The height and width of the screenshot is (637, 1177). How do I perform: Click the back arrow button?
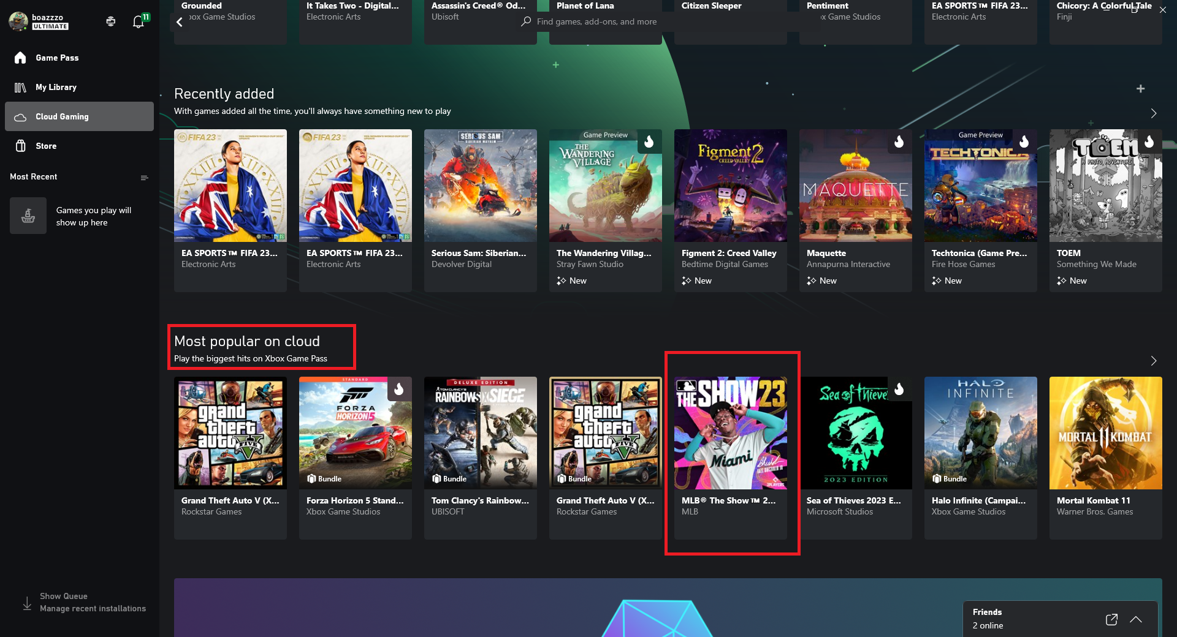(x=180, y=22)
